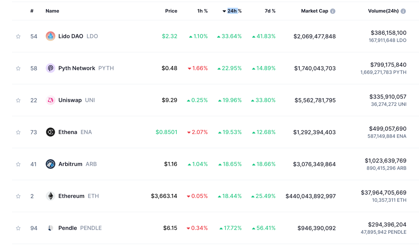This screenshot has height=247, width=419.
Task: Click the Arbitrum coin logo
Action: coord(51,164)
